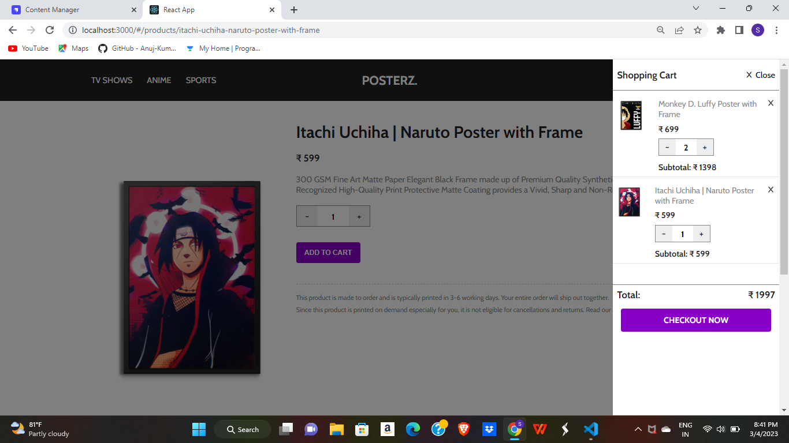The width and height of the screenshot is (789, 443).
Task: Remove Monkey D. Luffy poster from cart
Action: pyautogui.click(x=771, y=103)
